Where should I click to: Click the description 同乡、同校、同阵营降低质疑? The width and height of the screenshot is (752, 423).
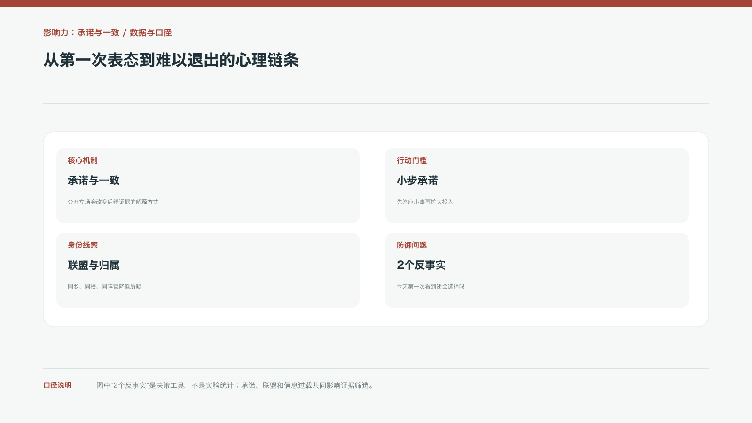(105, 287)
